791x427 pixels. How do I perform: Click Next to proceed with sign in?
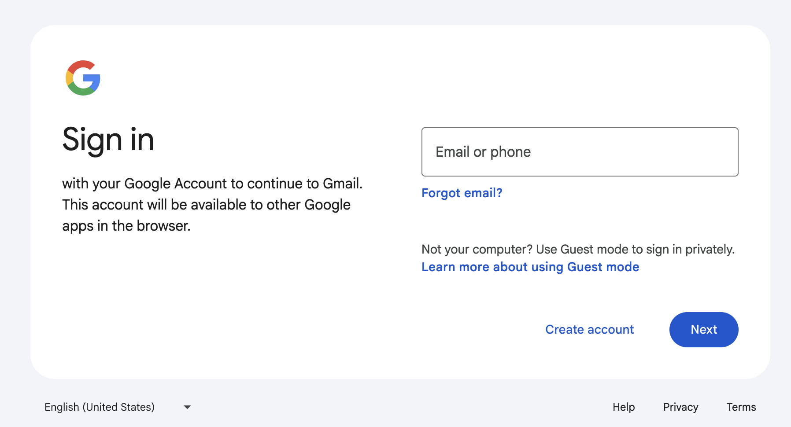703,329
